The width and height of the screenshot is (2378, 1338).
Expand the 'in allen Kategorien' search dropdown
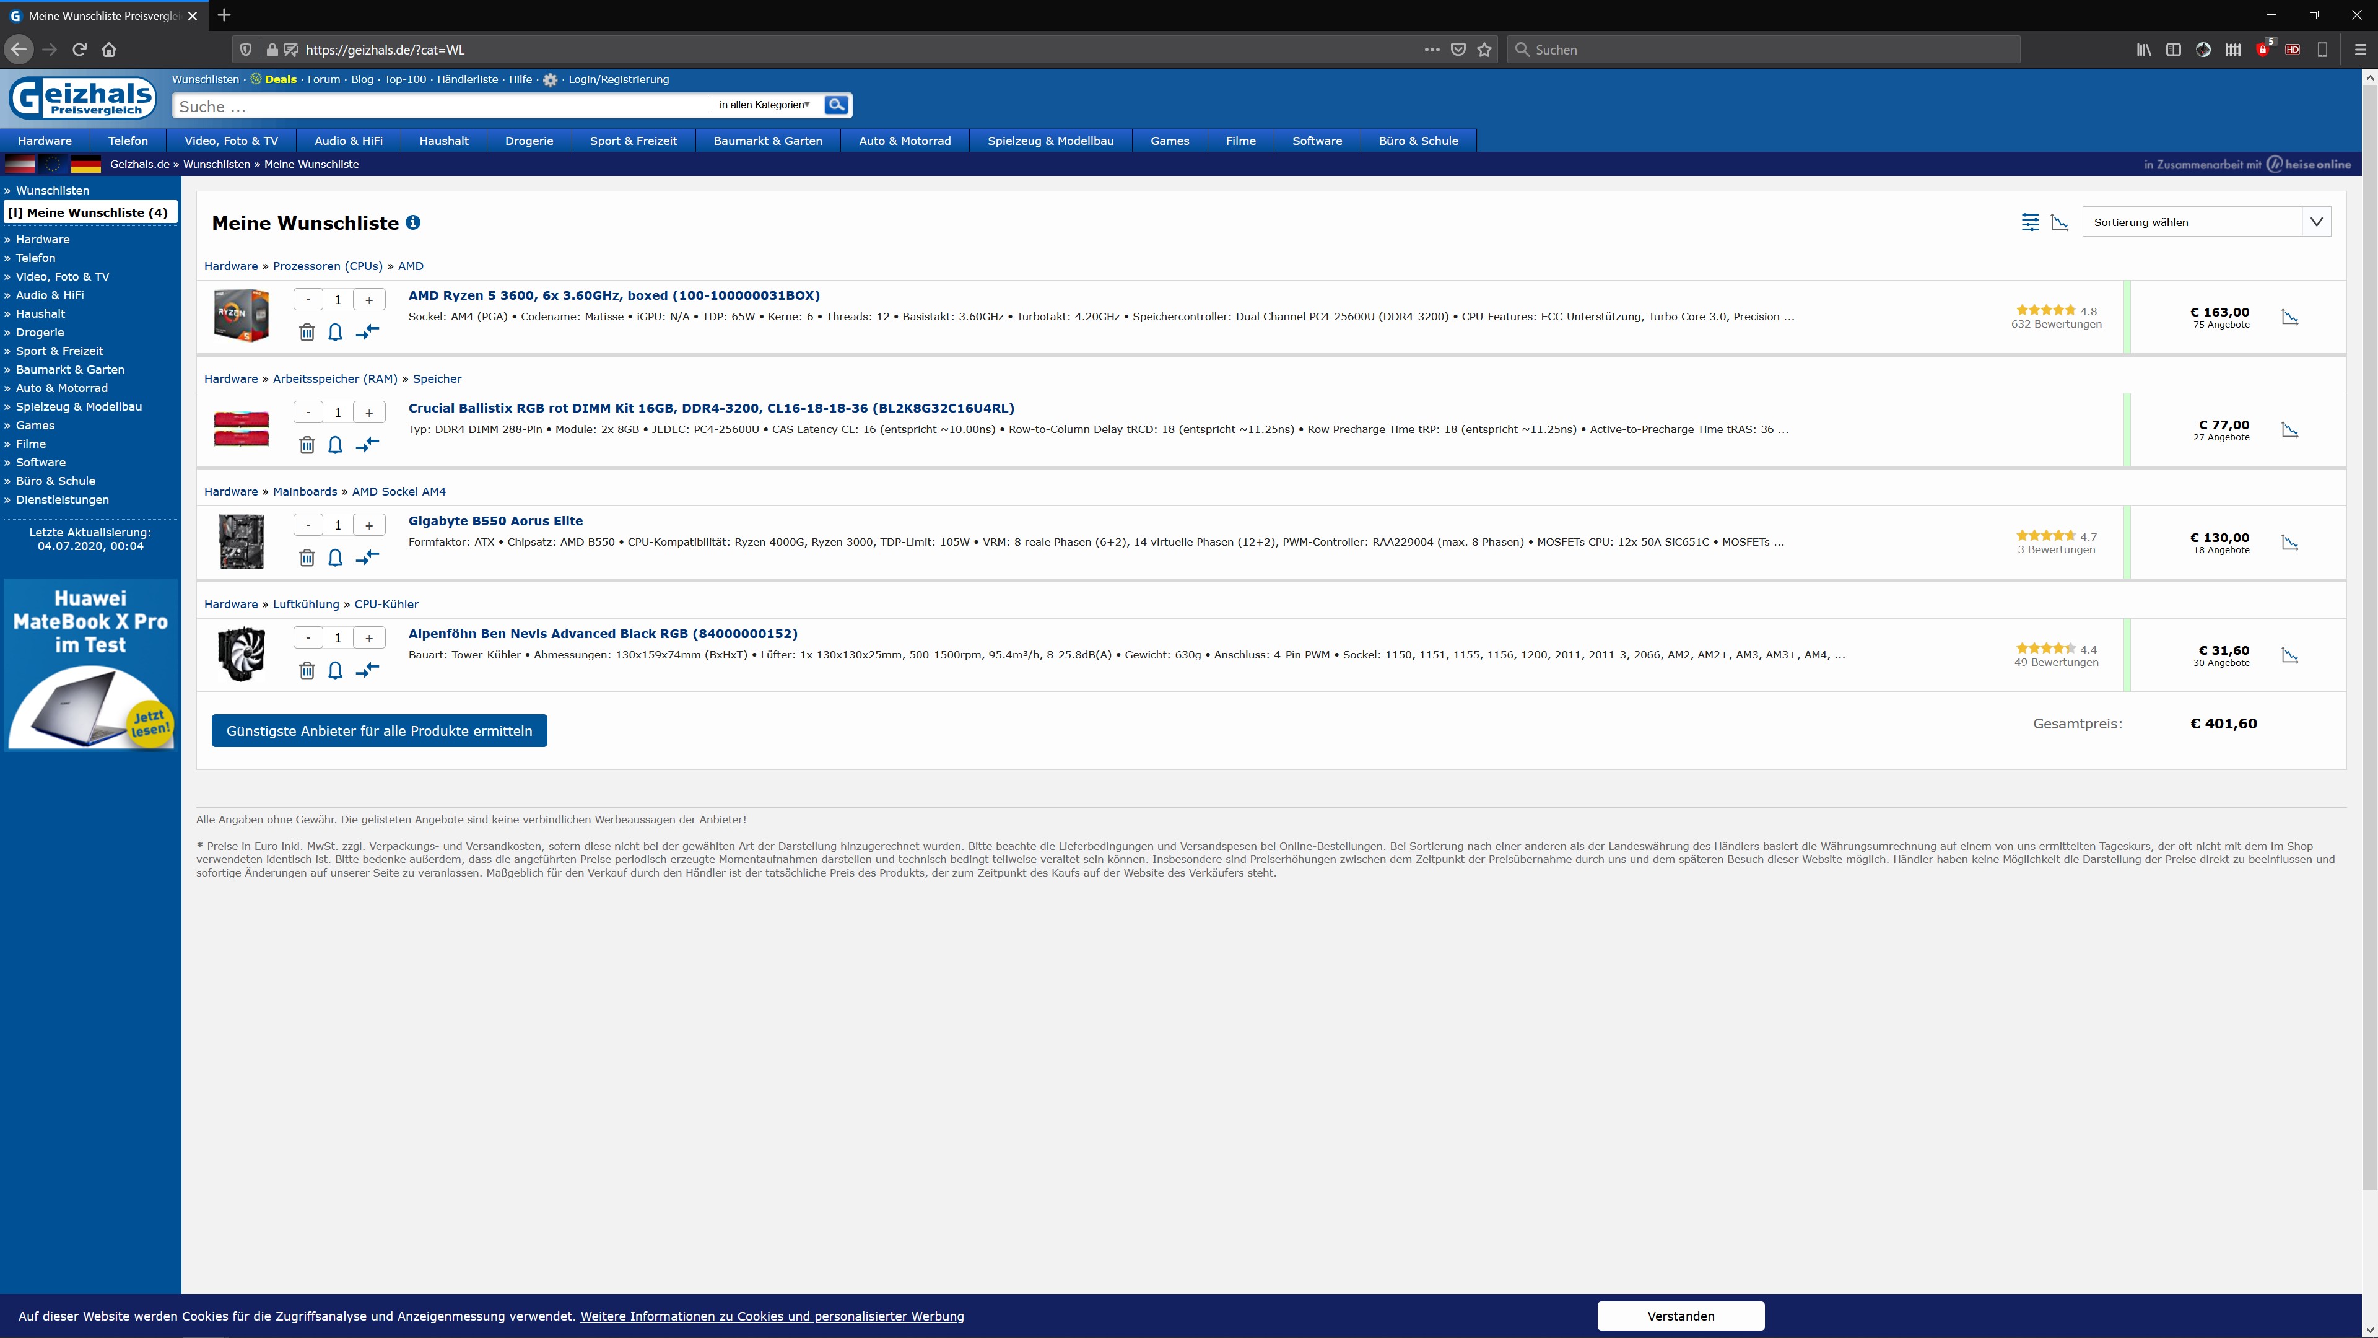coord(764,105)
